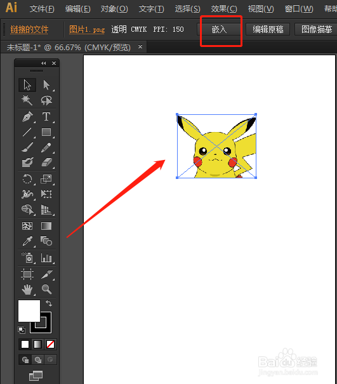The width and height of the screenshot is (337, 384).
Task: Select the Rotate tool
Action: click(27, 179)
